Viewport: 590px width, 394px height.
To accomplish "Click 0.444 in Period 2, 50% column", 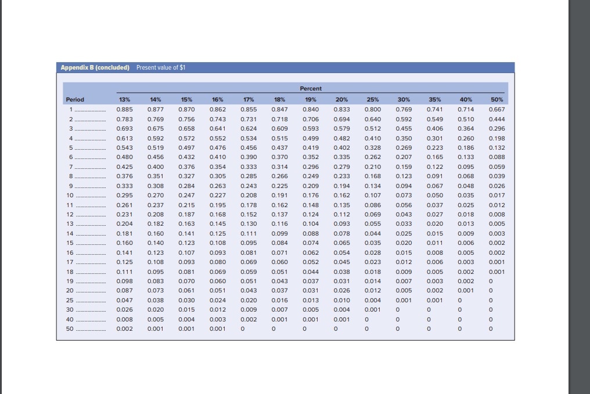I will click(497, 119).
